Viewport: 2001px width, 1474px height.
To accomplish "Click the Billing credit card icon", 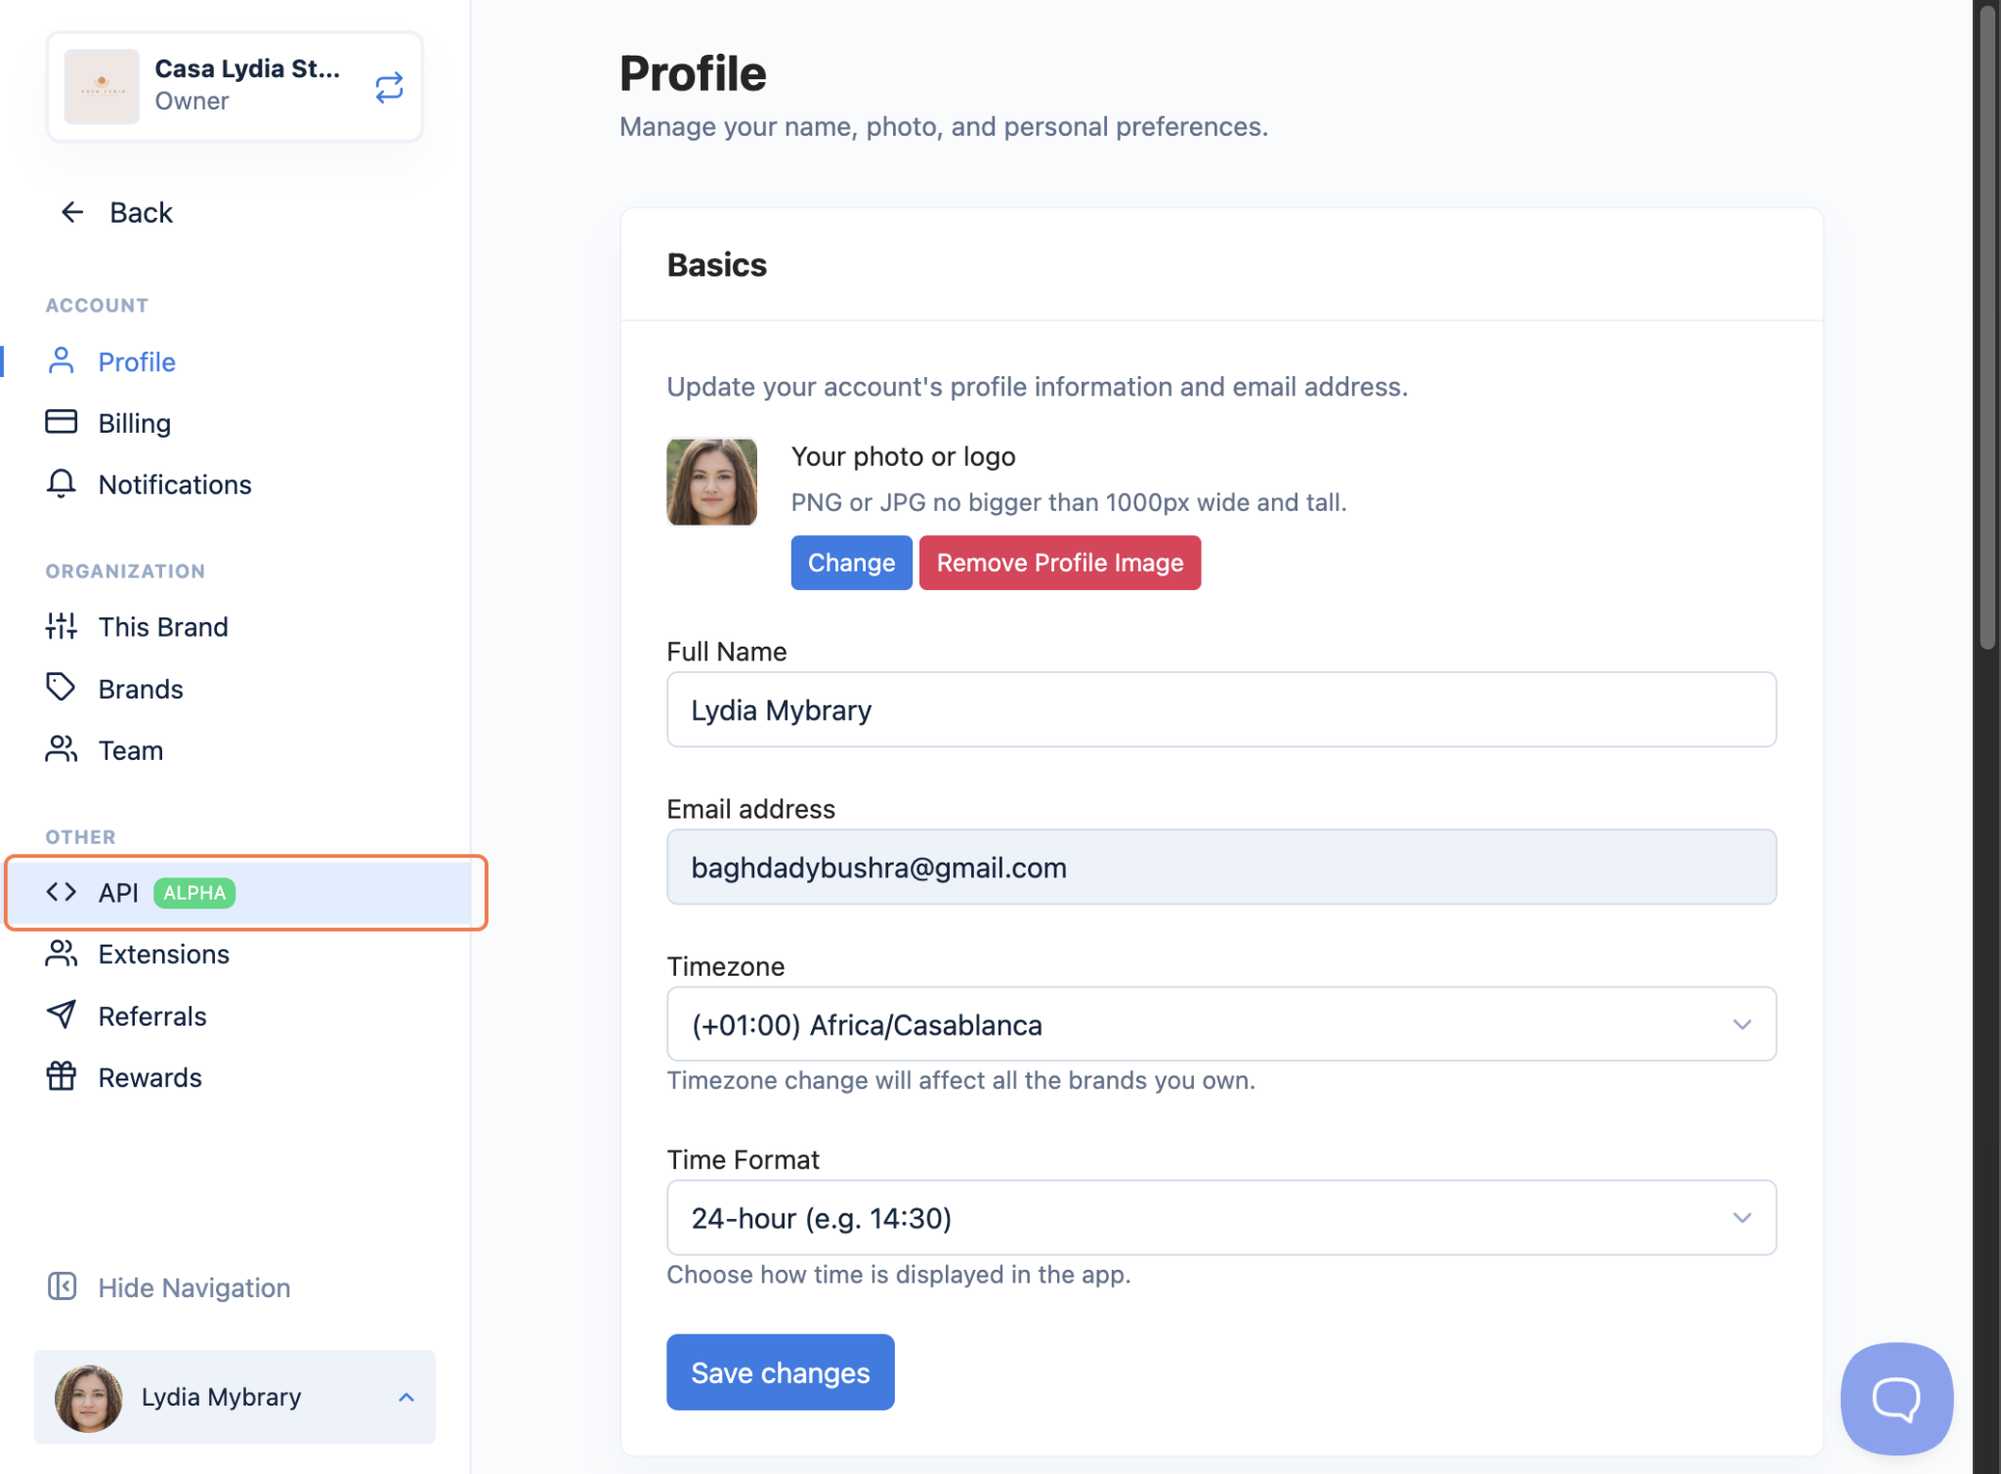I will coord(61,422).
